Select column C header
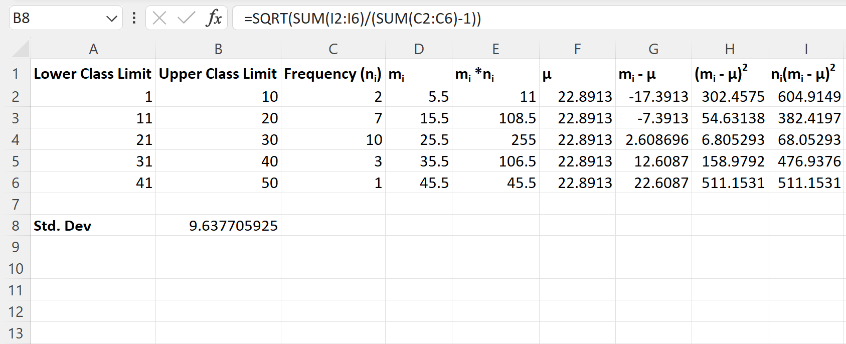This screenshot has height=344, width=846. pyautogui.click(x=333, y=49)
